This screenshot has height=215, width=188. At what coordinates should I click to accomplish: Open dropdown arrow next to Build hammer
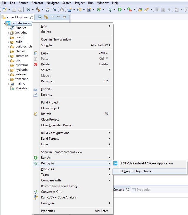pyautogui.click(x=43, y=10)
